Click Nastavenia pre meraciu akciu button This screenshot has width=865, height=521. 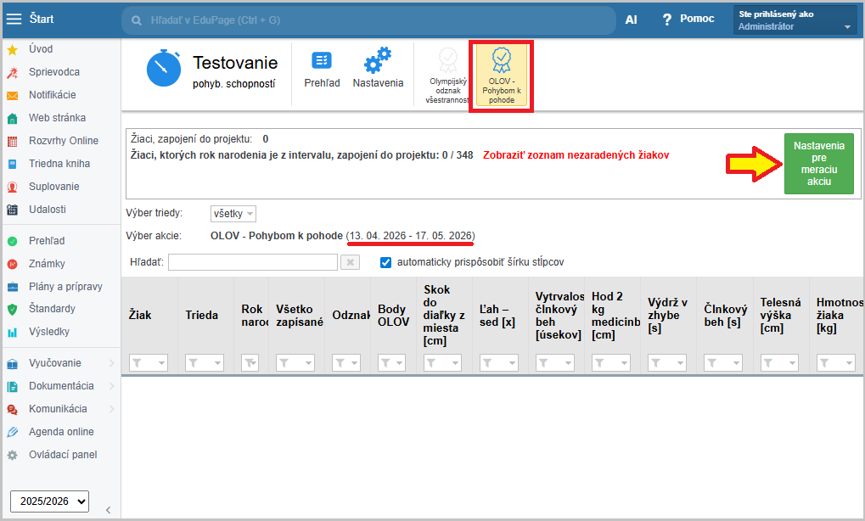tap(818, 164)
